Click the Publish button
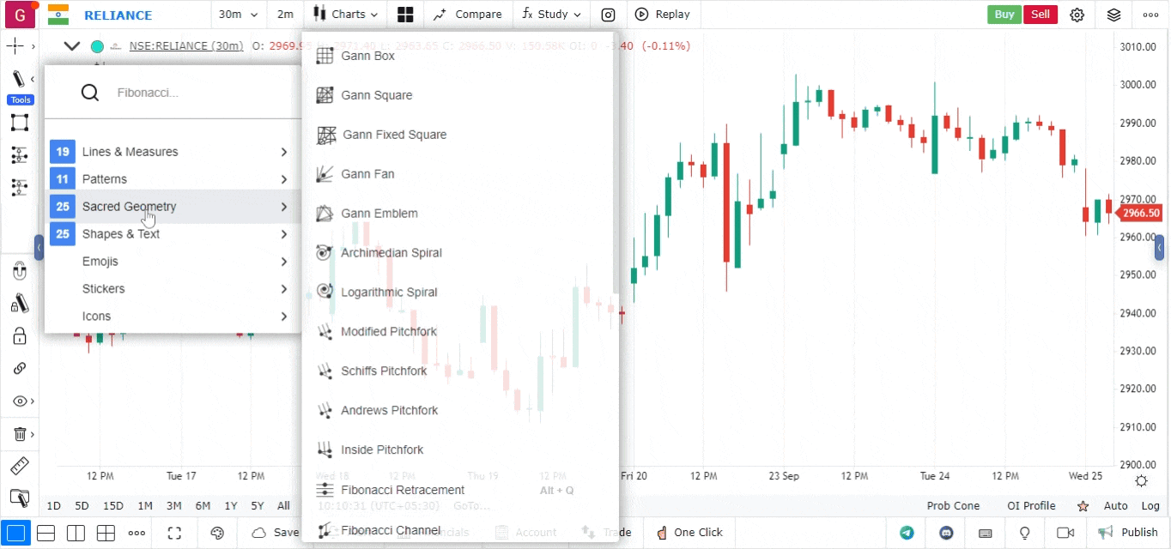 coord(1128,533)
